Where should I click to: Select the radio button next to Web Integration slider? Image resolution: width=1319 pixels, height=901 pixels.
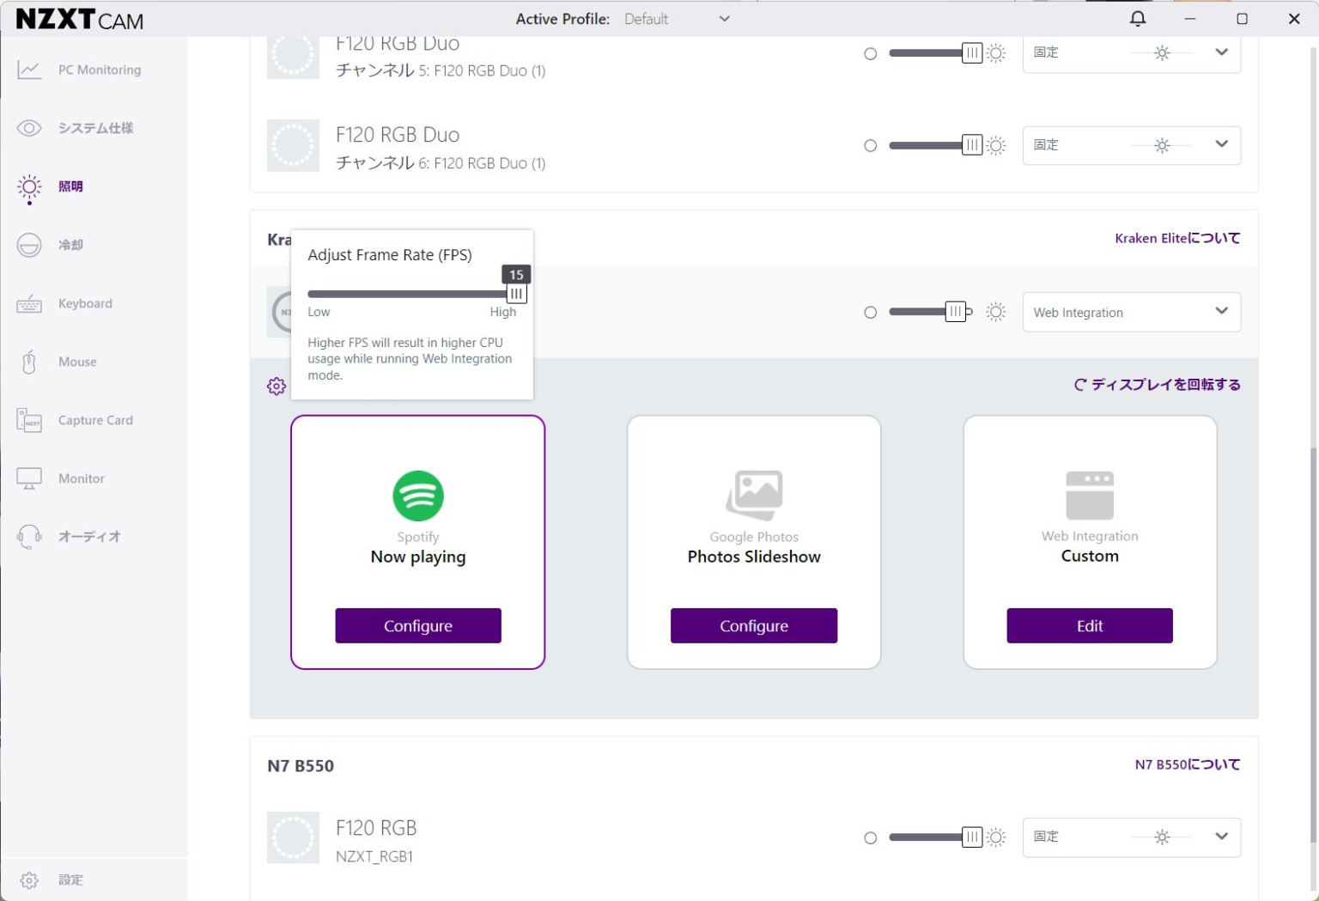tap(870, 312)
